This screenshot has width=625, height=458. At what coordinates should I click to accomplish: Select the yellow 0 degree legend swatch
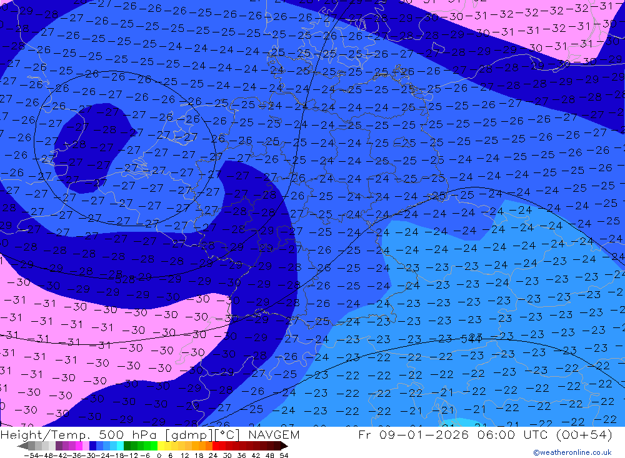[x=161, y=446]
